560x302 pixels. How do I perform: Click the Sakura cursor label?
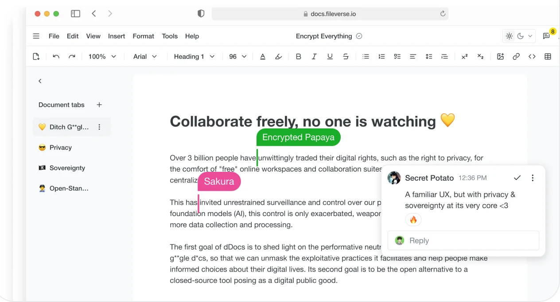click(x=219, y=182)
